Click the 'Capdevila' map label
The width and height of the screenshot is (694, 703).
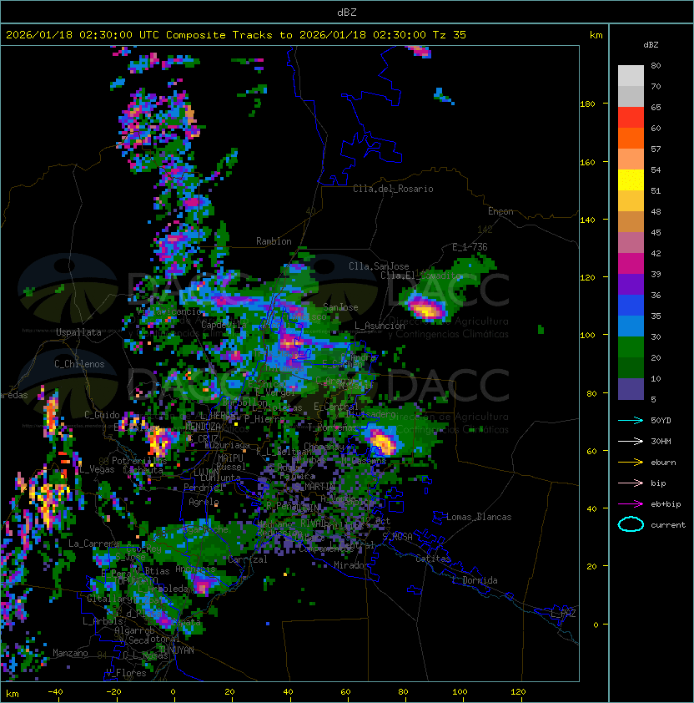(x=224, y=324)
